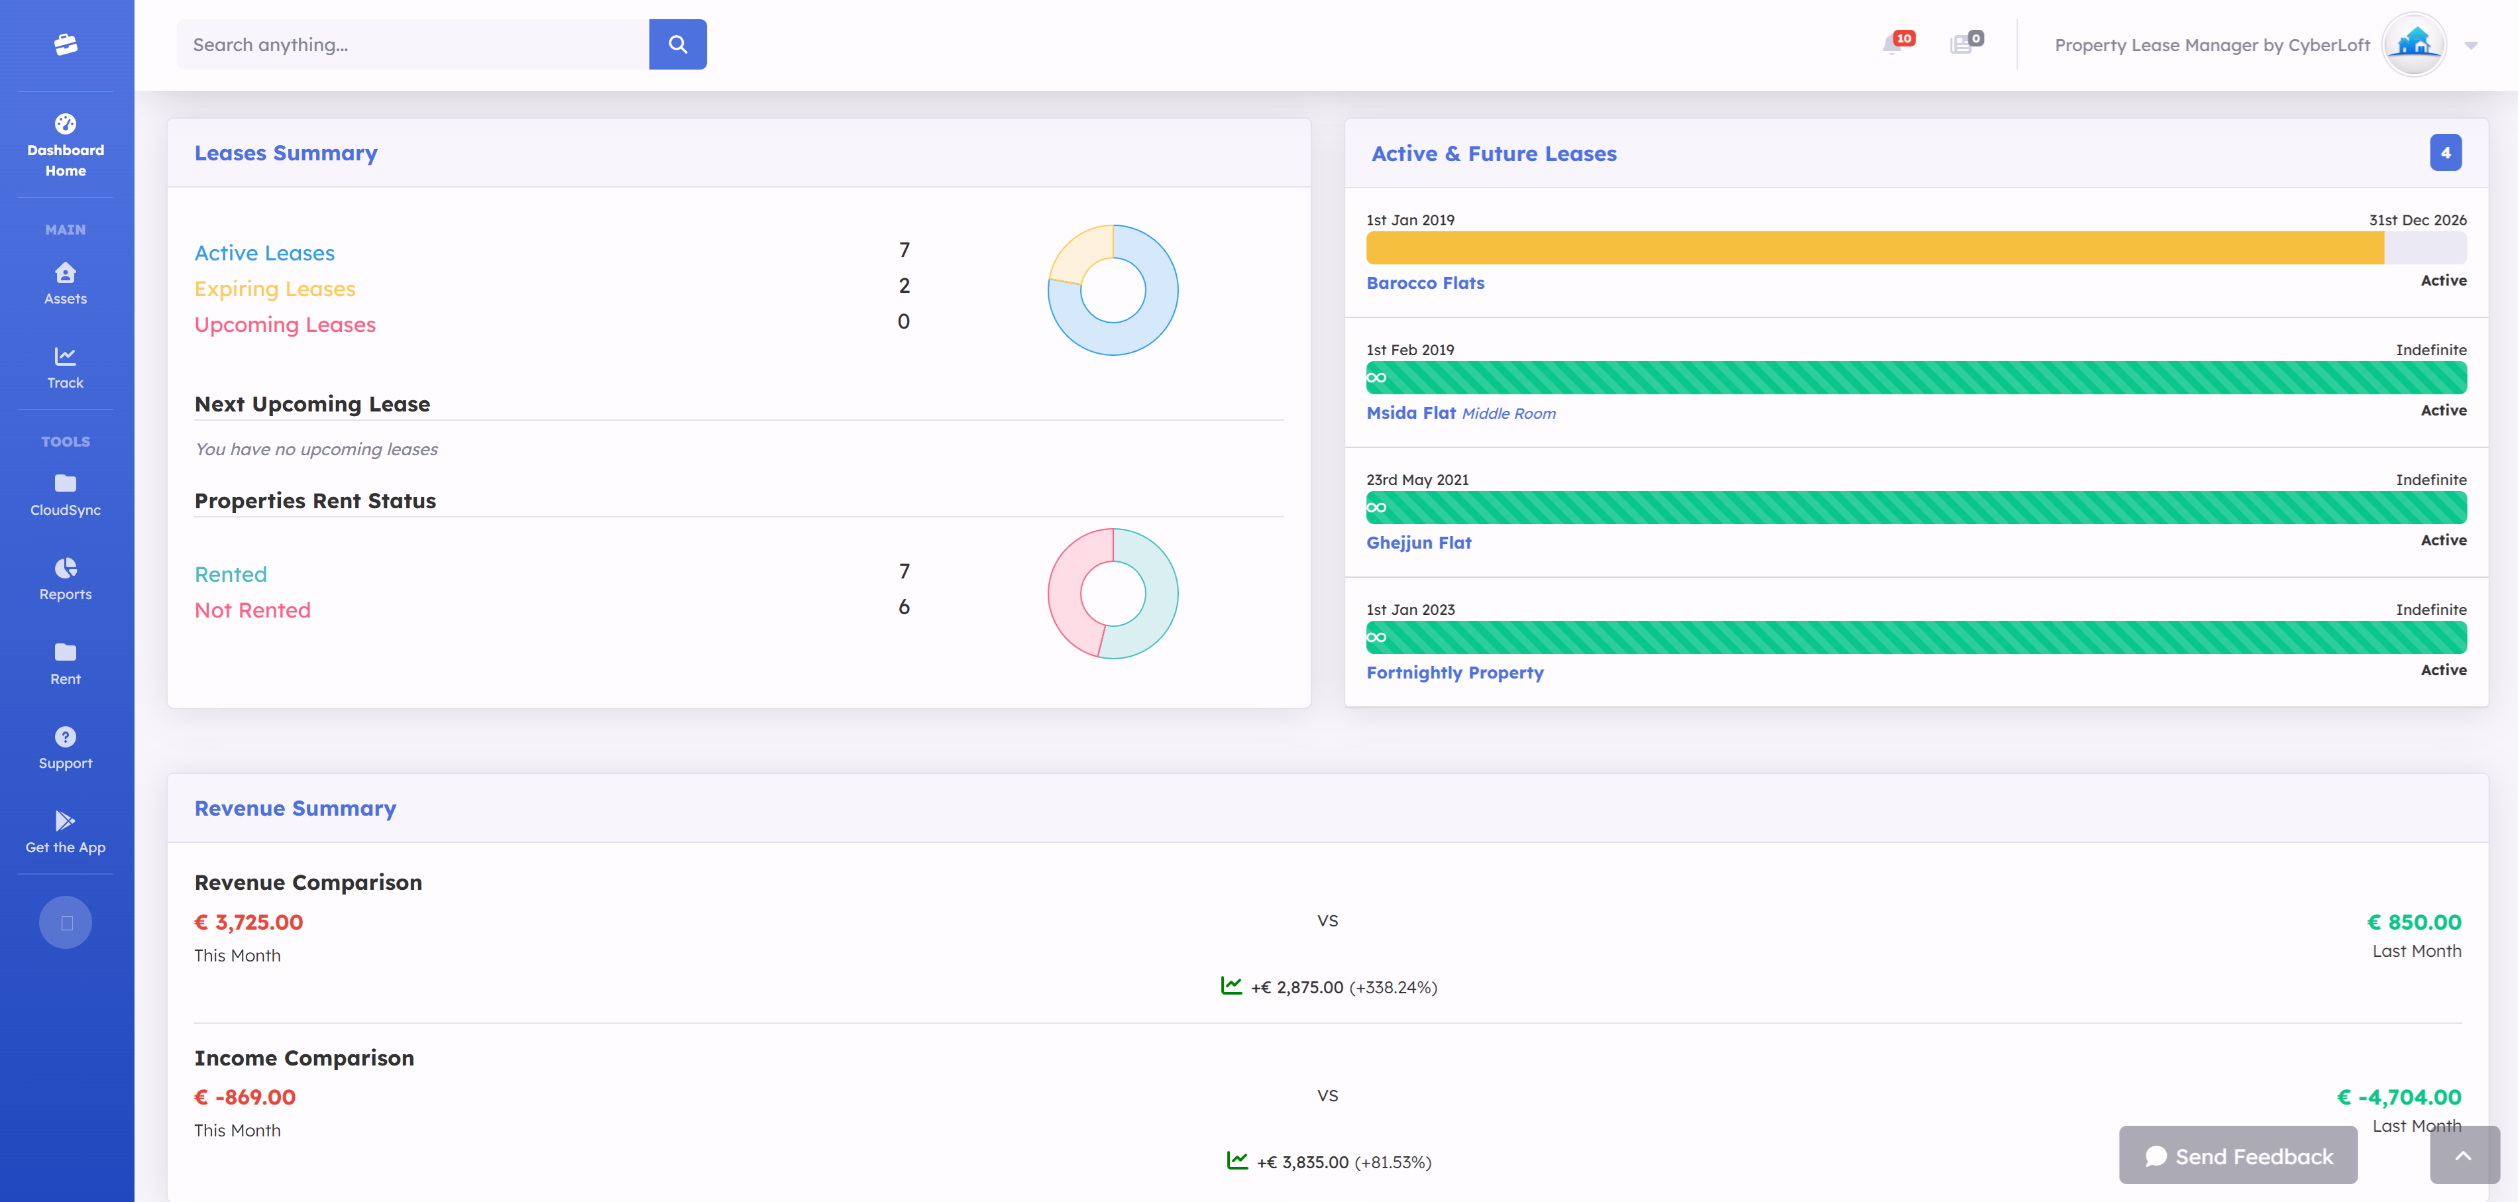Click the house profile avatar
Viewport: 2518px width, 1202px height.
point(2413,44)
